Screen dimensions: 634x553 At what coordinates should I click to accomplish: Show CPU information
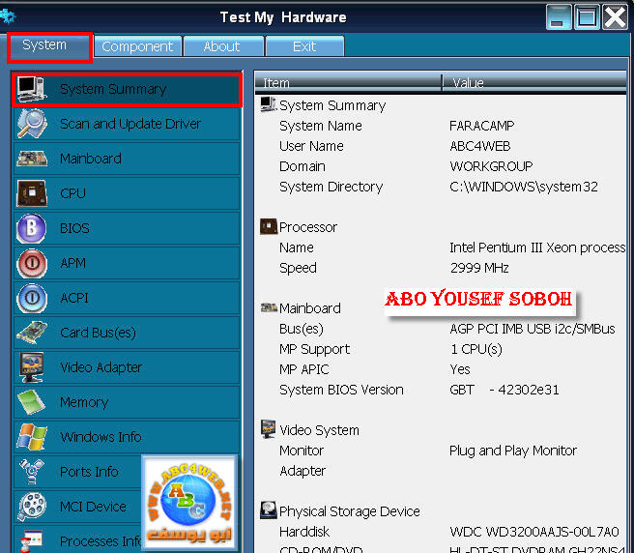click(127, 193)
